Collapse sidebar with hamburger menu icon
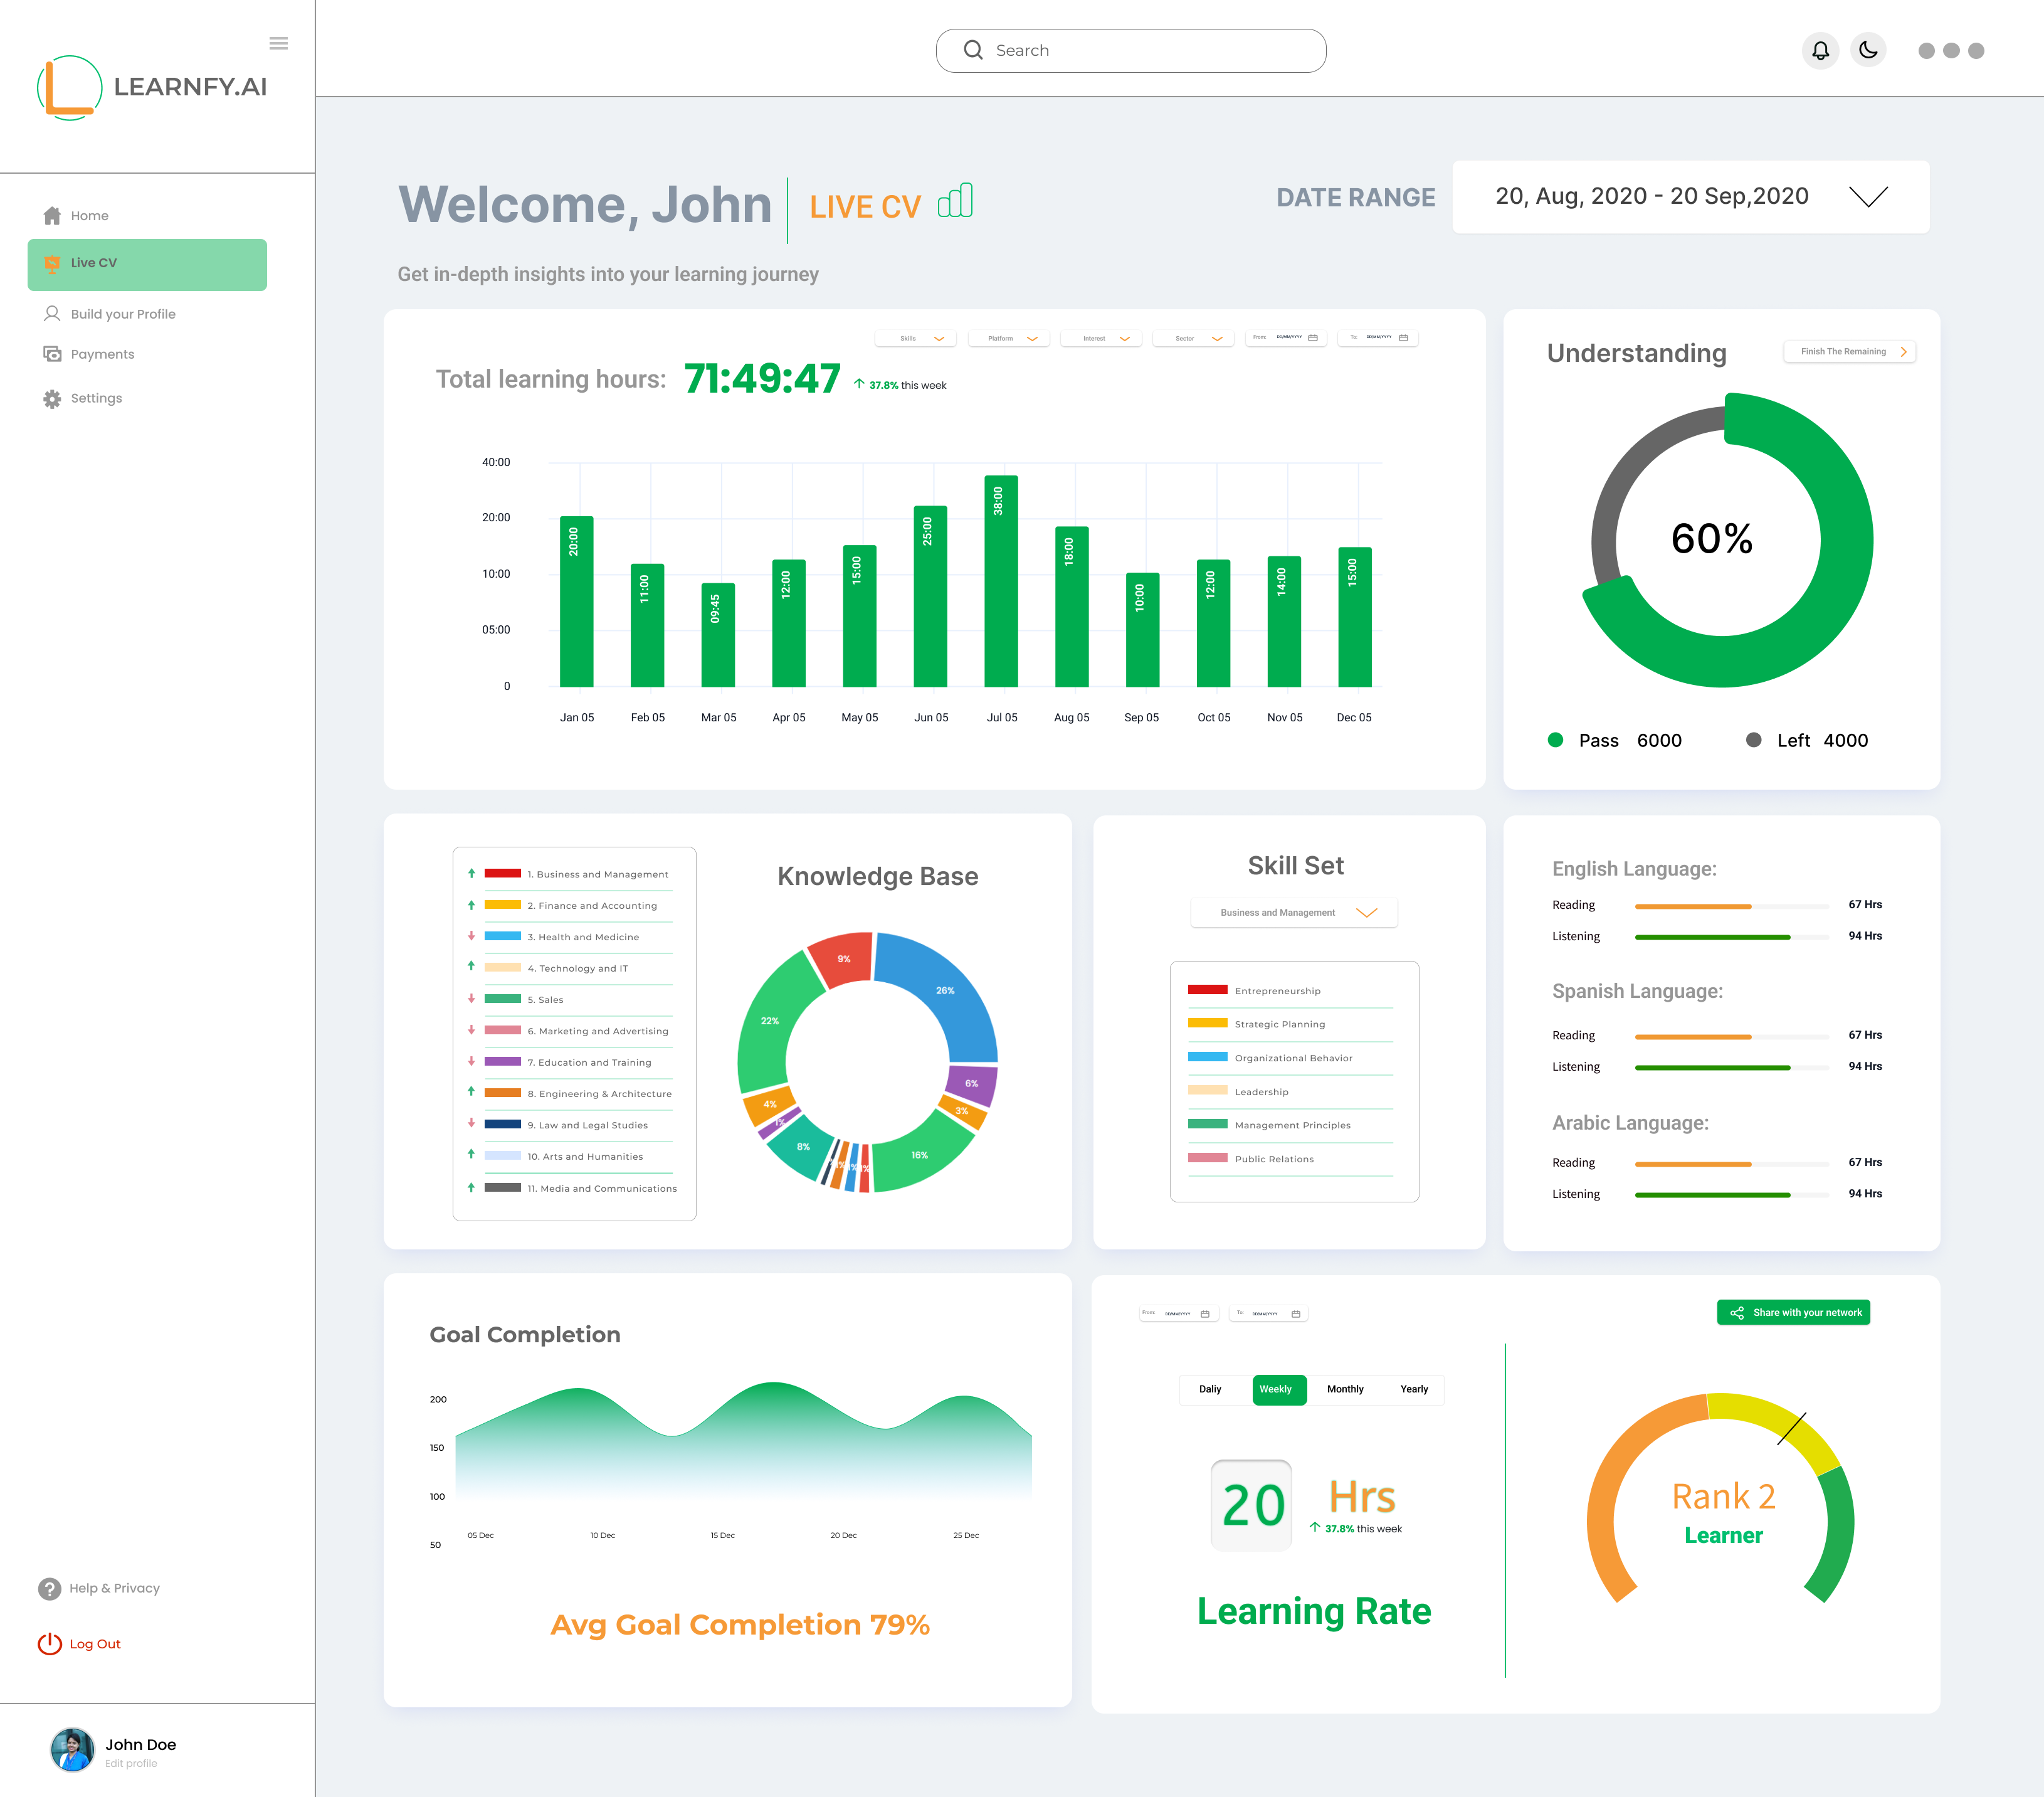Screen dimensions: 2044x1797 pos(279,43)
